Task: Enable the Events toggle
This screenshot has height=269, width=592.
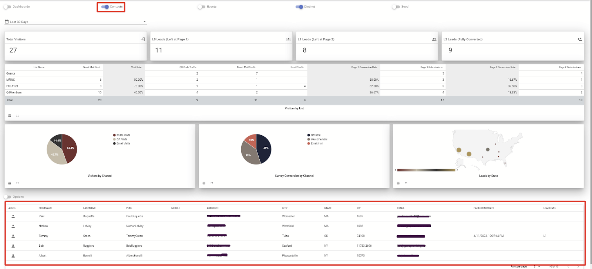Action: 201,7
